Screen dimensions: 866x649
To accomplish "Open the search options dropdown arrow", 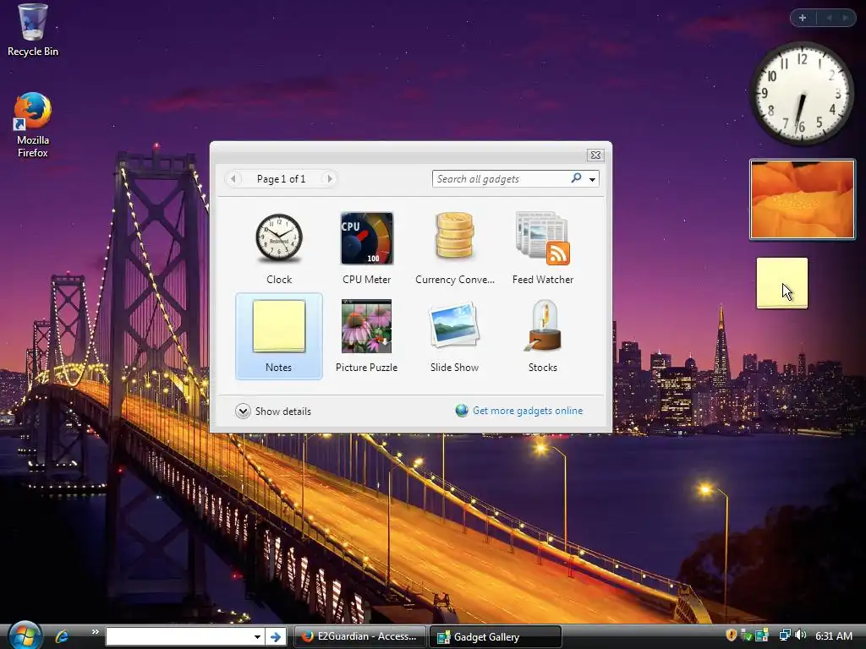I will coord(592,179).
